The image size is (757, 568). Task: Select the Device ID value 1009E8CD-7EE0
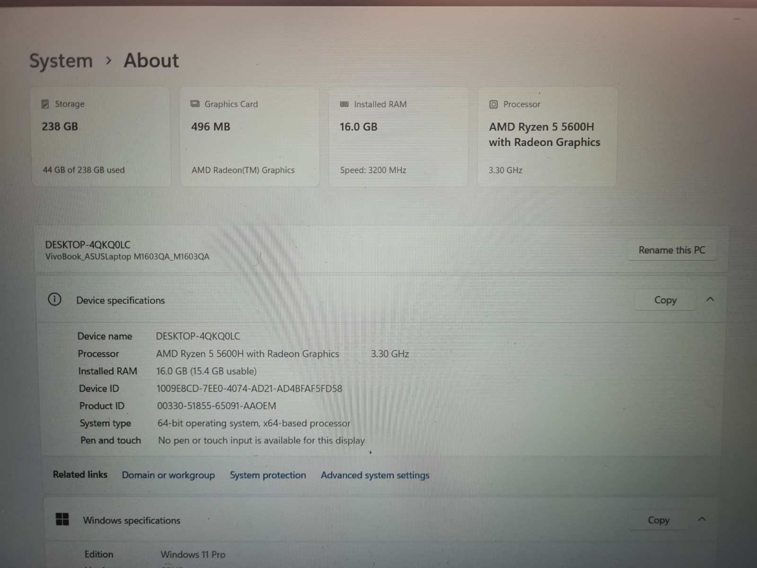(249, 389)
